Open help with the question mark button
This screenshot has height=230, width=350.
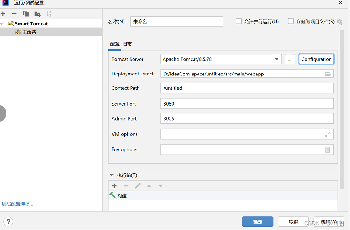[x=8, y=222]
